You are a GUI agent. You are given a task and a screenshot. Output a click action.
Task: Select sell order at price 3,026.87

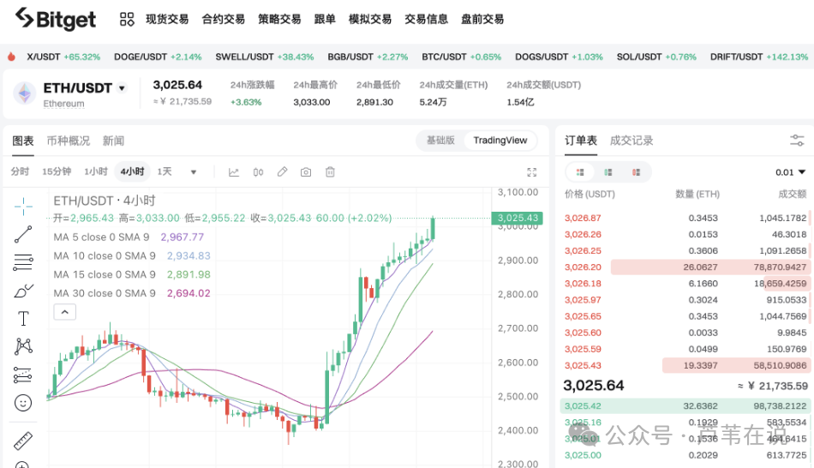coord(685,219)
